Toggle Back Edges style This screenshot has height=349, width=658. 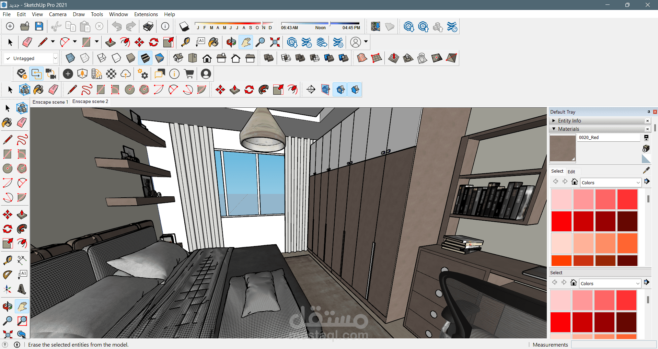coord(85,58)
